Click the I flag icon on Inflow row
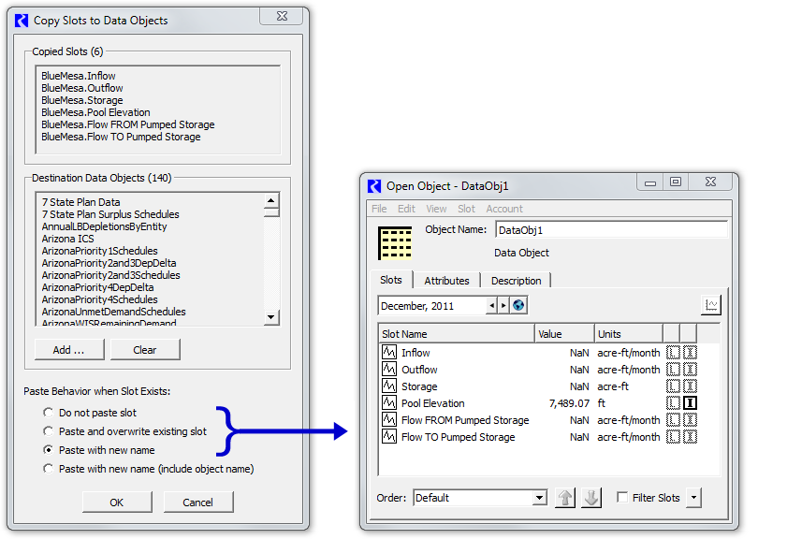Screen dimensions: 787x539 coord(690,352)
